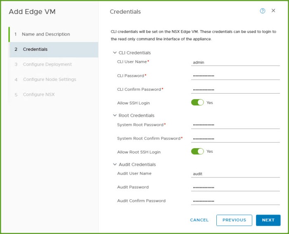Click the PREVIOUS button

(234, 220)
